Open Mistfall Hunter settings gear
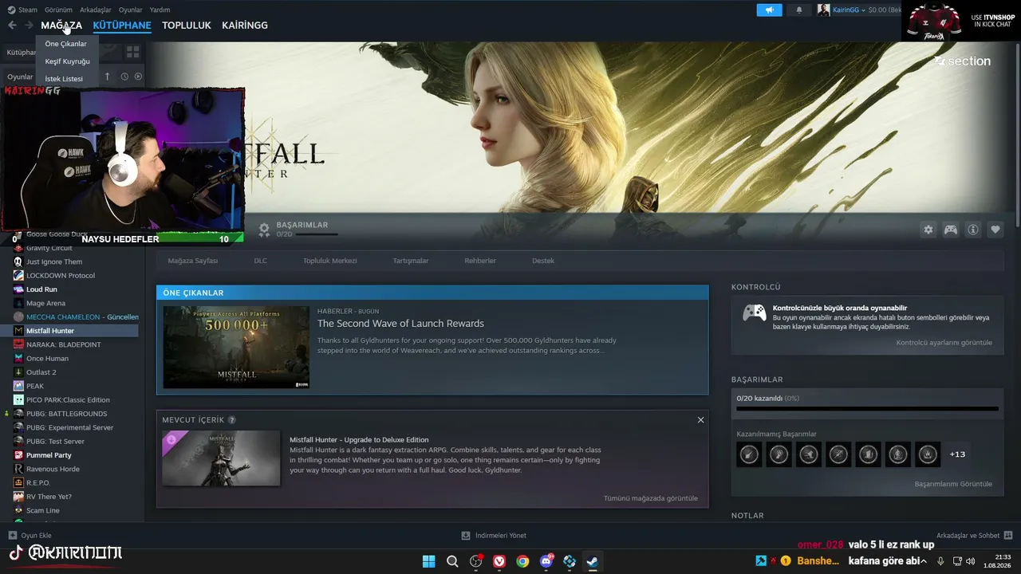The image size is (1021, 574). 928,230
